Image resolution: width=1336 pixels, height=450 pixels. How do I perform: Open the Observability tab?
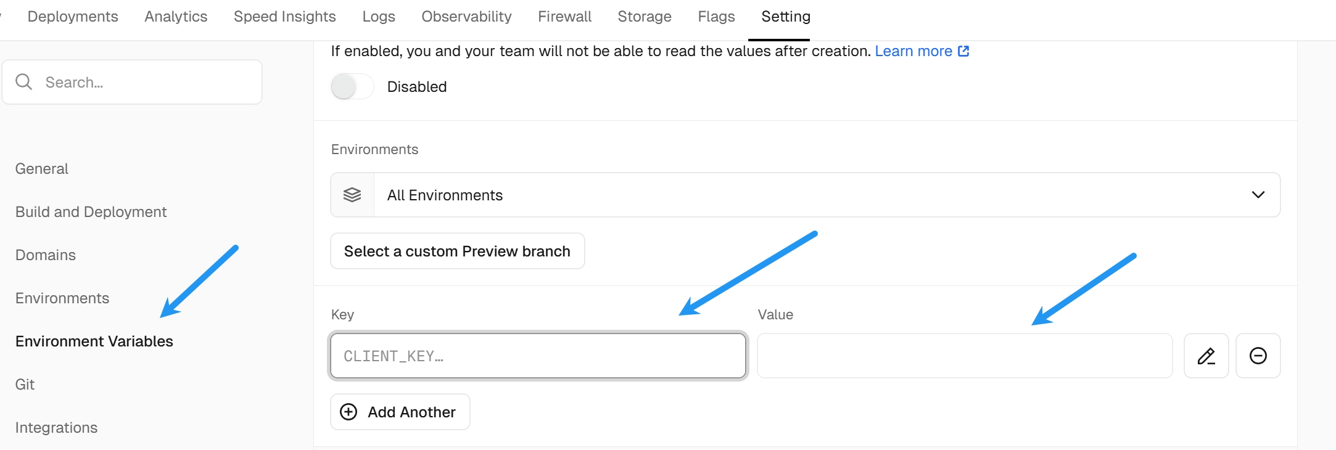point(466,17)
